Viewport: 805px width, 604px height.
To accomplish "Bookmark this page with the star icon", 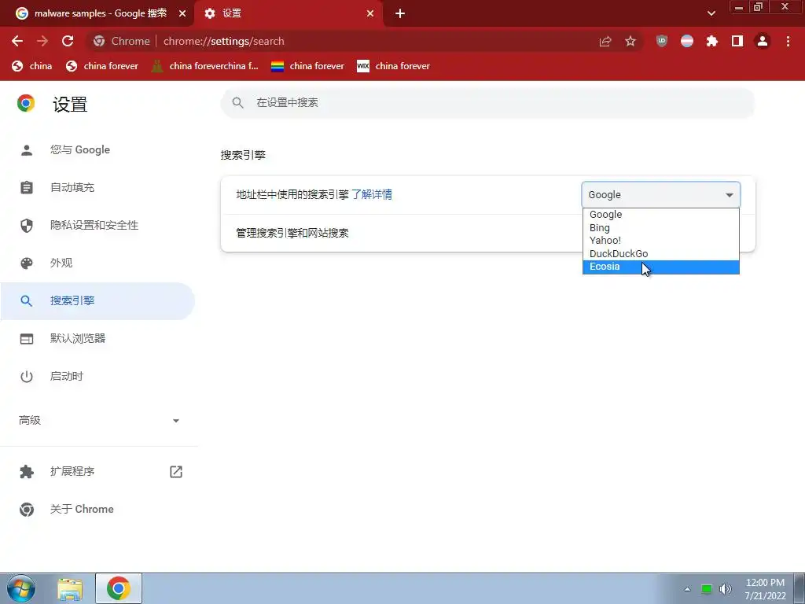I will [x=630, y=41].
